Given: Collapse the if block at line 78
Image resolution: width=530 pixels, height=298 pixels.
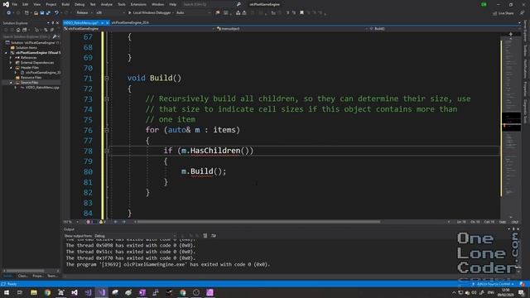Looking at the screenshot, I should (x=107, y=151).
